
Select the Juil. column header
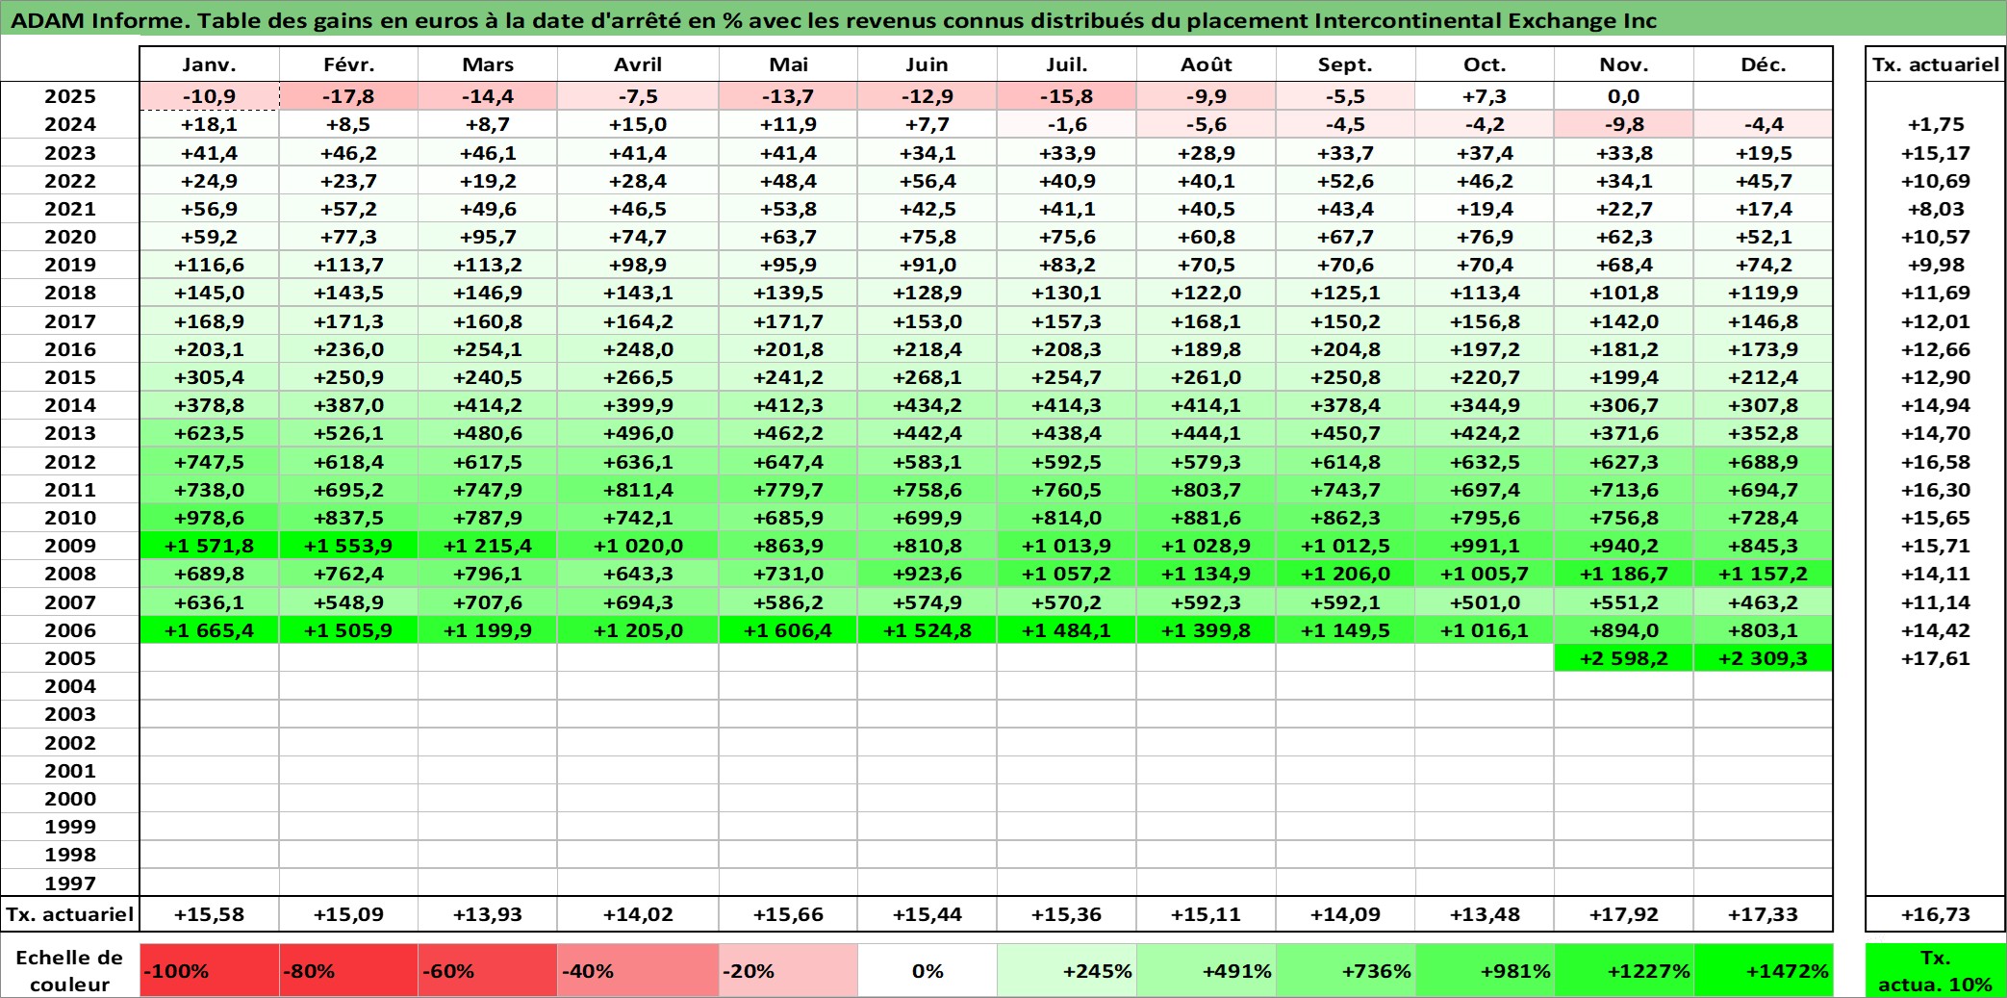(x=1067, y=64)
